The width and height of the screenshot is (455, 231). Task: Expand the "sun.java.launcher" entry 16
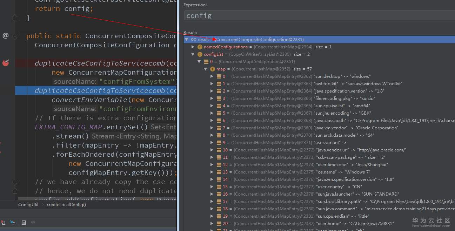[212, 194]
